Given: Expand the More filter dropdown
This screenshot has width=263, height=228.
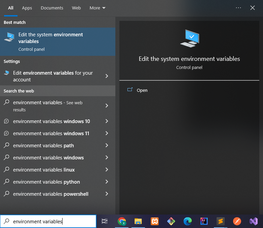Looking at the screenshot, I should point(98,8).
